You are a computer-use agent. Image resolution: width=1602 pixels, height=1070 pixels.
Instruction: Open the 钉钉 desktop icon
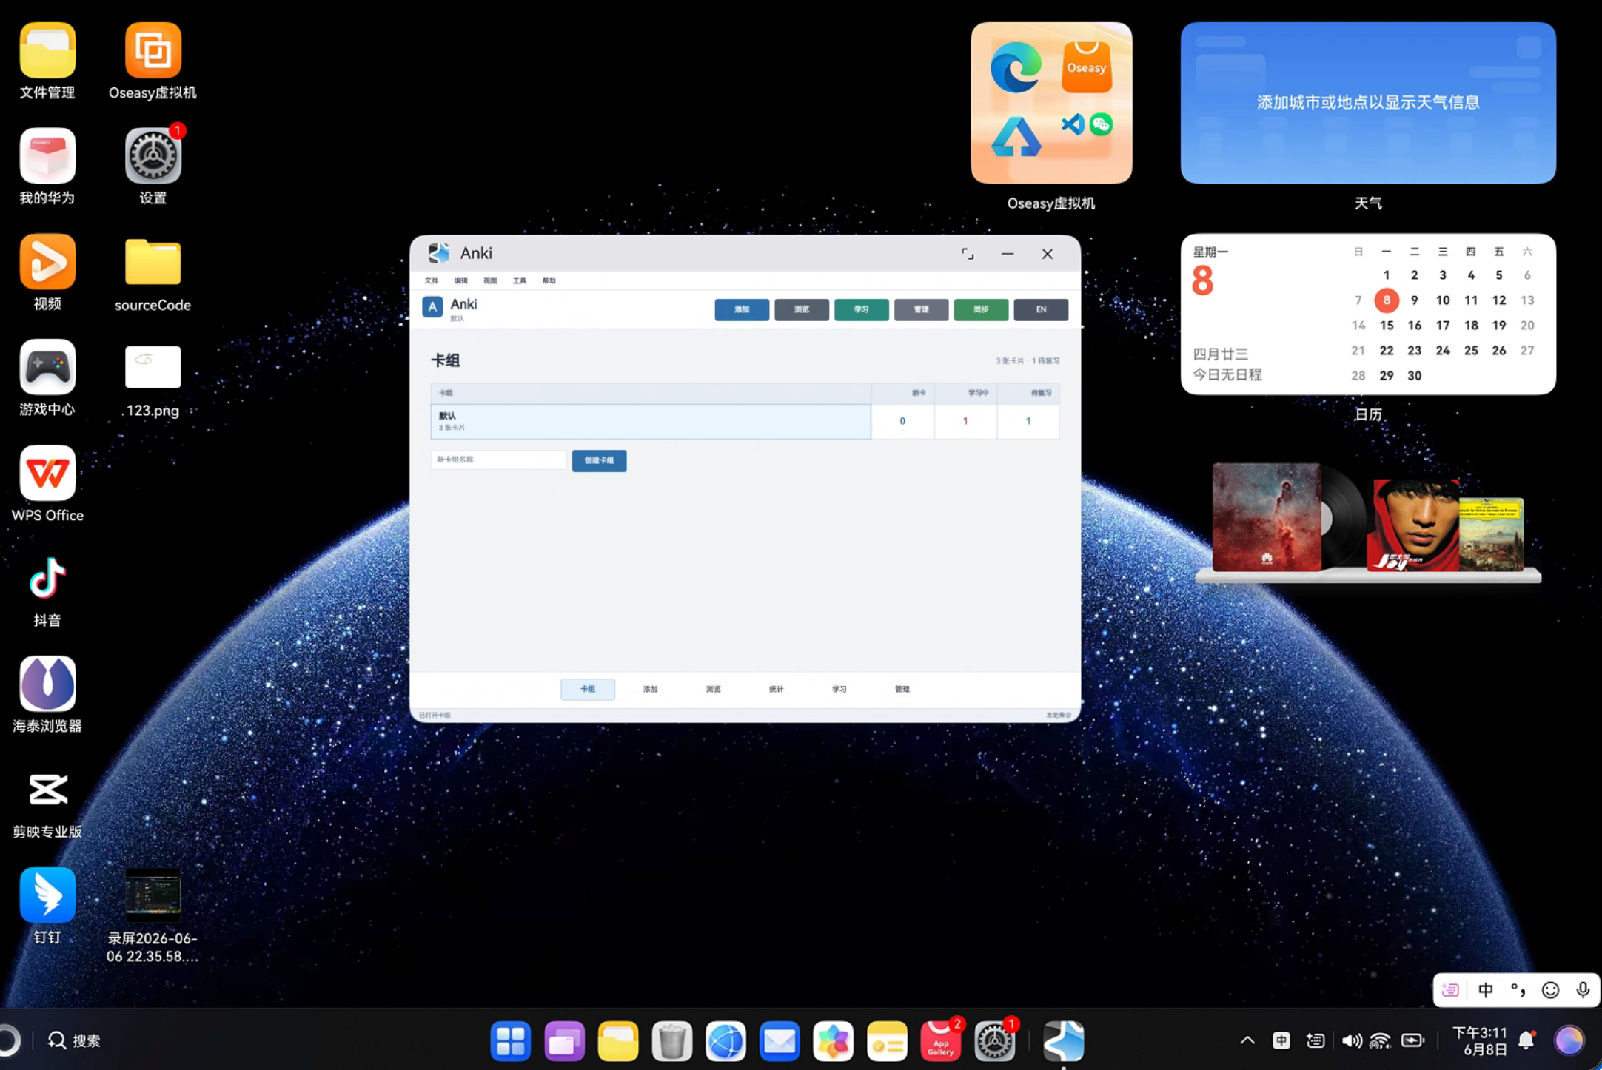click(x=47, y=895)
